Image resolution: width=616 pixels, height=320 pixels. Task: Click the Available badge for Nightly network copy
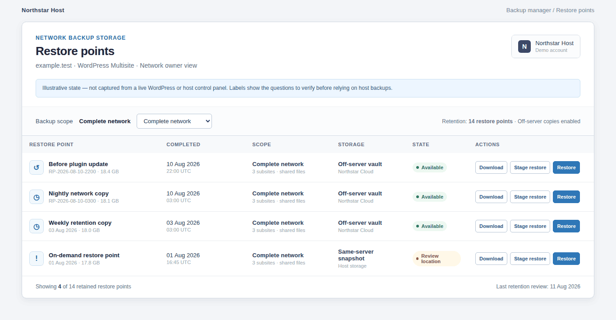coord(429,197)
